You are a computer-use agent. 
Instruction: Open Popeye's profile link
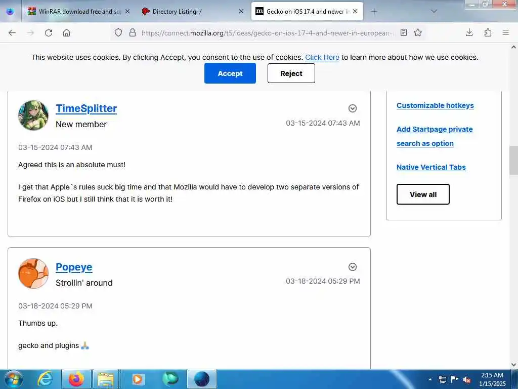pyautogui.click(x=74, y=267)
